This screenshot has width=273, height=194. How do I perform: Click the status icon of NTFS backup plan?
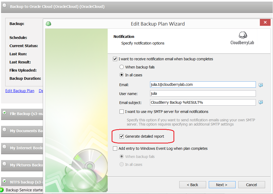coord(4,181)
